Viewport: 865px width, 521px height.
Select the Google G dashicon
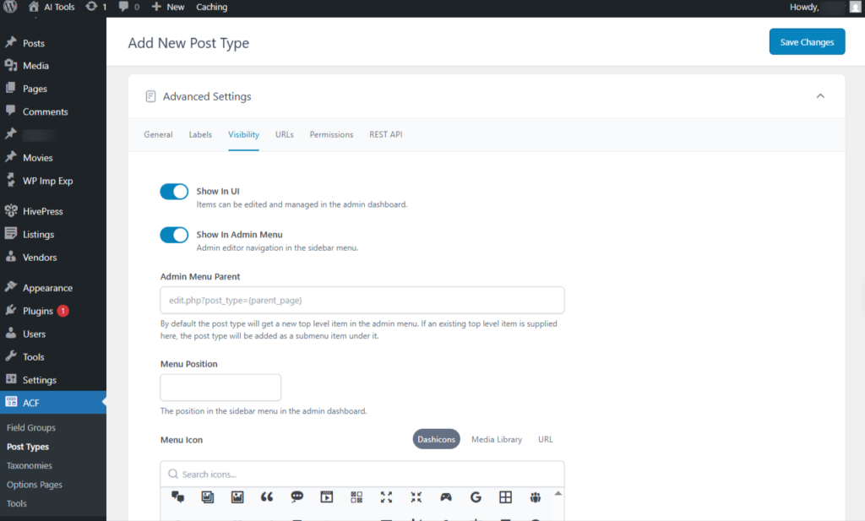pos(476,497)
